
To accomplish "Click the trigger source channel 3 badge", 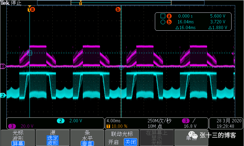I will tap(186, 121).
